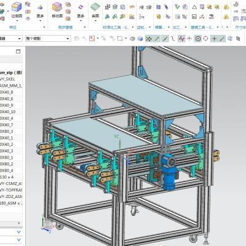This screenshot has width=246, height=246.
Task: Click the triangle icon in modeling tools group
Action: (x=194, y=7)
